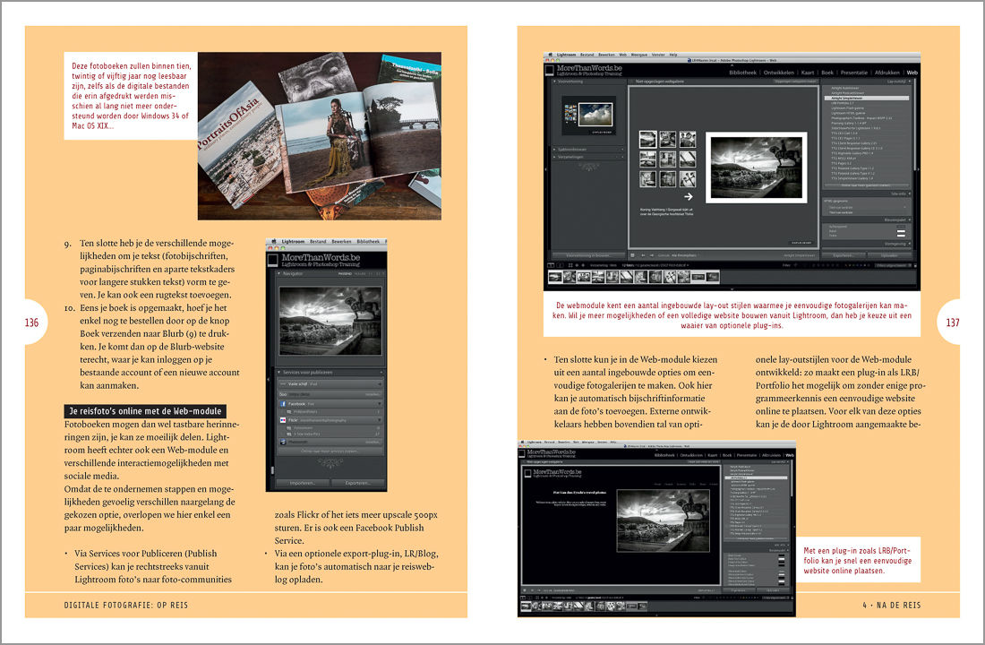Open the Afdrukken module in top screenshot
985x645 pixels.
[x=887, y=73]
